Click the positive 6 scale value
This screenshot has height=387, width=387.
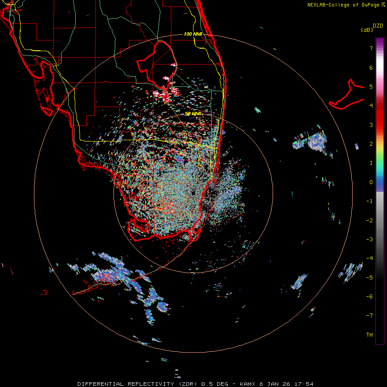(x=371, y=68)
